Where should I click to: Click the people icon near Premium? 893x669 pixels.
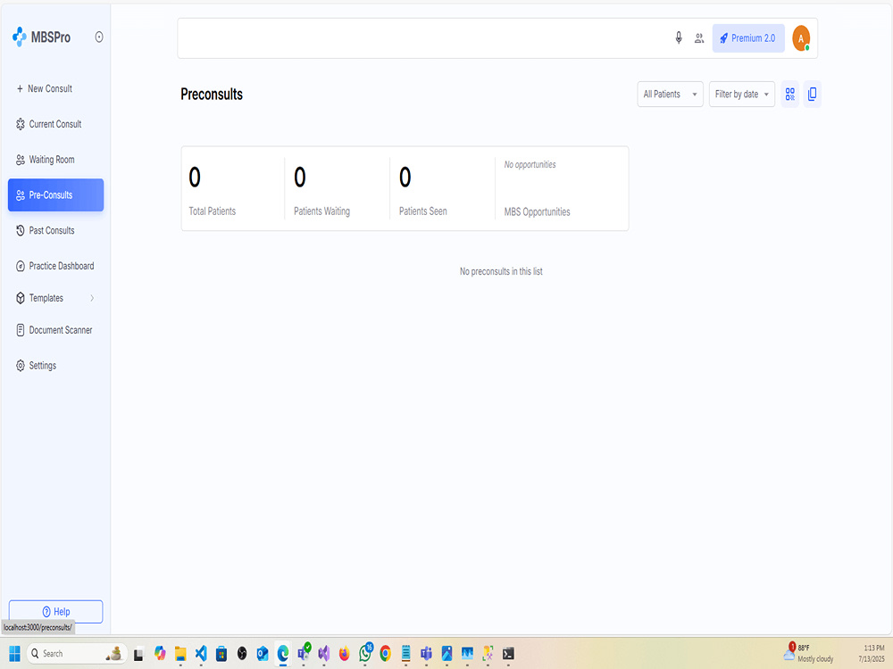(699, 38)
